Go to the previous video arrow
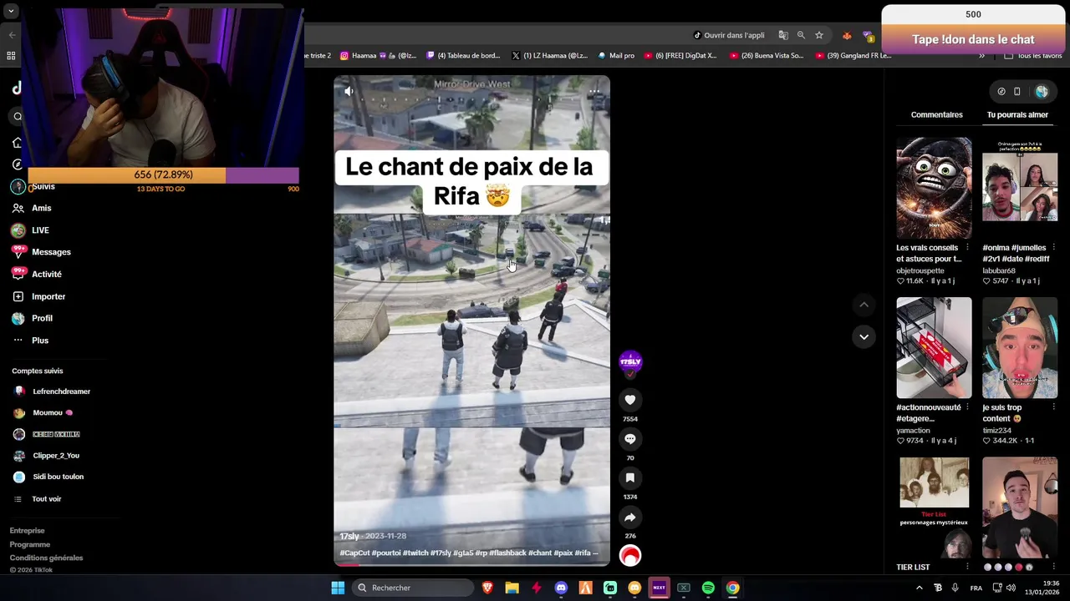Viewport: 1070px width, 601px height. [864, 305]
